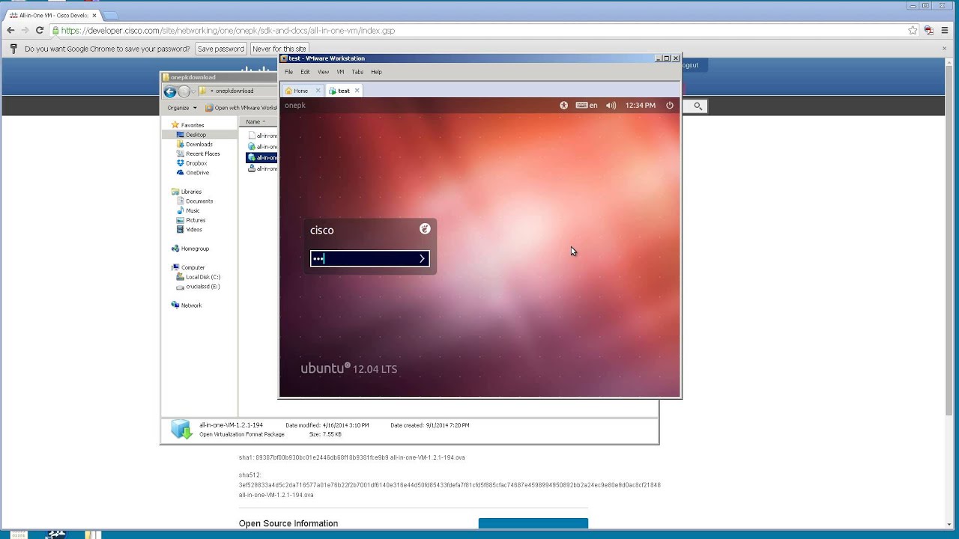Open the Ubuntu sound volume indicator
Image resolution: width=959 pixels, height=539 pixels.
pyautogui.click(x=611, y=106)
